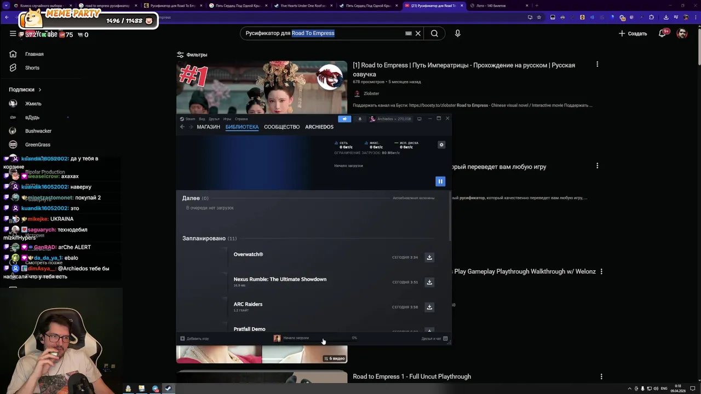
Task: Open on-screen keyboard icon in search box
Action: click(x=408, y=33)
